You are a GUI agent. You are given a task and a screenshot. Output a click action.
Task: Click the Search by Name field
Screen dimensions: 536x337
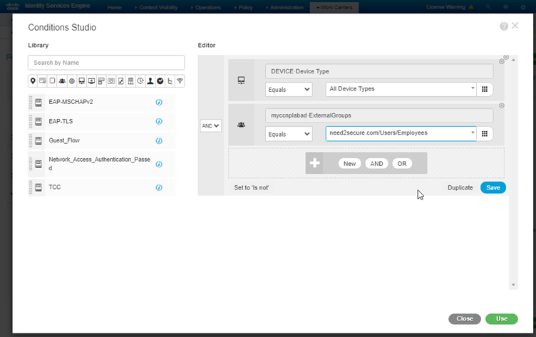click(x=106, y=63)
